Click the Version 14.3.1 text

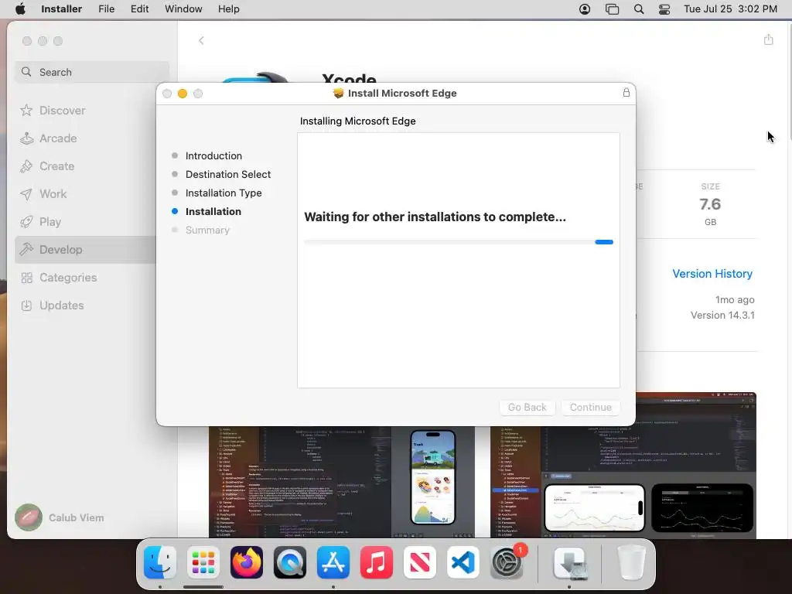[722, 315]
